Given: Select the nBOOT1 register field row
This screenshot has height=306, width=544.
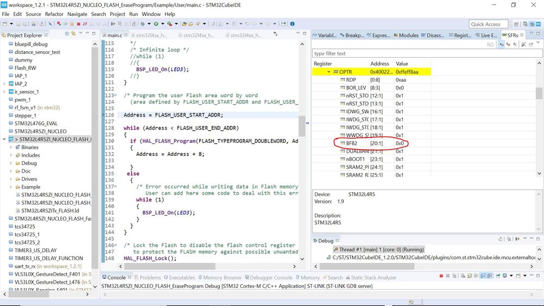Looking at the screenshot, I should point(371,159).
